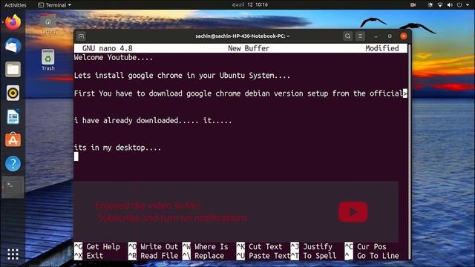
Task: Open the terminal hamburger menu
Action: [360, 36]
